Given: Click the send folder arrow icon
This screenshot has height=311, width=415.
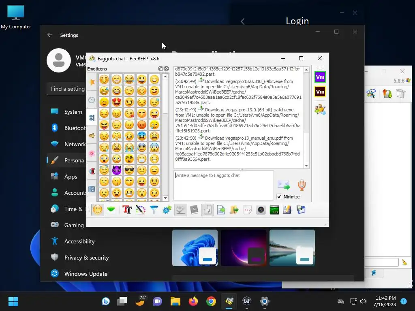Looking at the screenshot, I should [234, 210].
